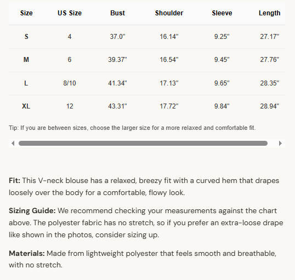
Task: Click the horizontal scrollbar thumb
Action: (x=143, y=144)
